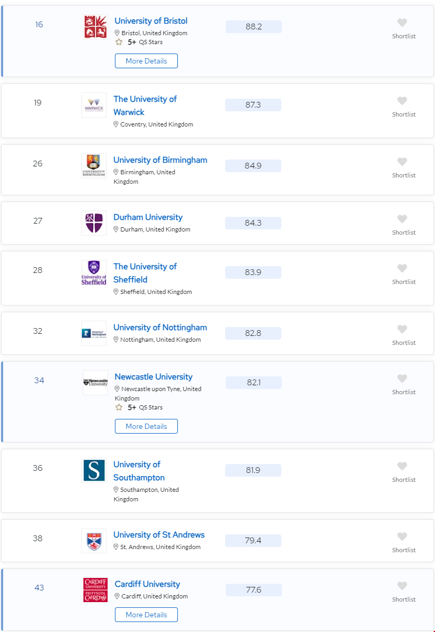The height and width of the screenshot is (632, 435).
Task: Open the University of Birmingham logo
Action: pos(94,166)
